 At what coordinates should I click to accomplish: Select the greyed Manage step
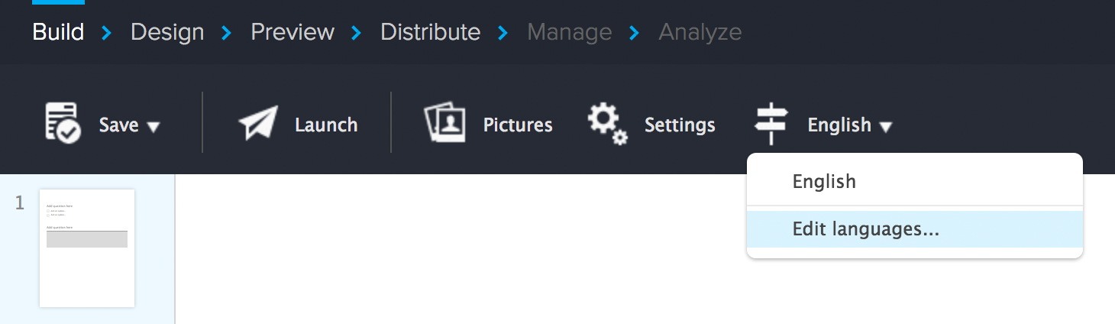click(x=570, y=32)
